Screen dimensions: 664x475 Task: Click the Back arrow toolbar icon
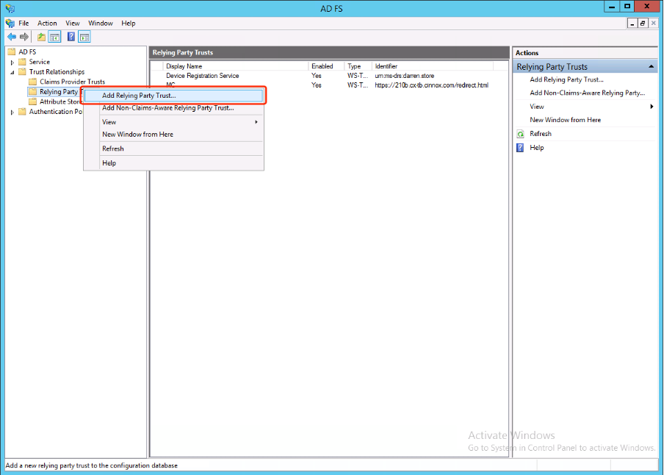[x=12, y=37]
